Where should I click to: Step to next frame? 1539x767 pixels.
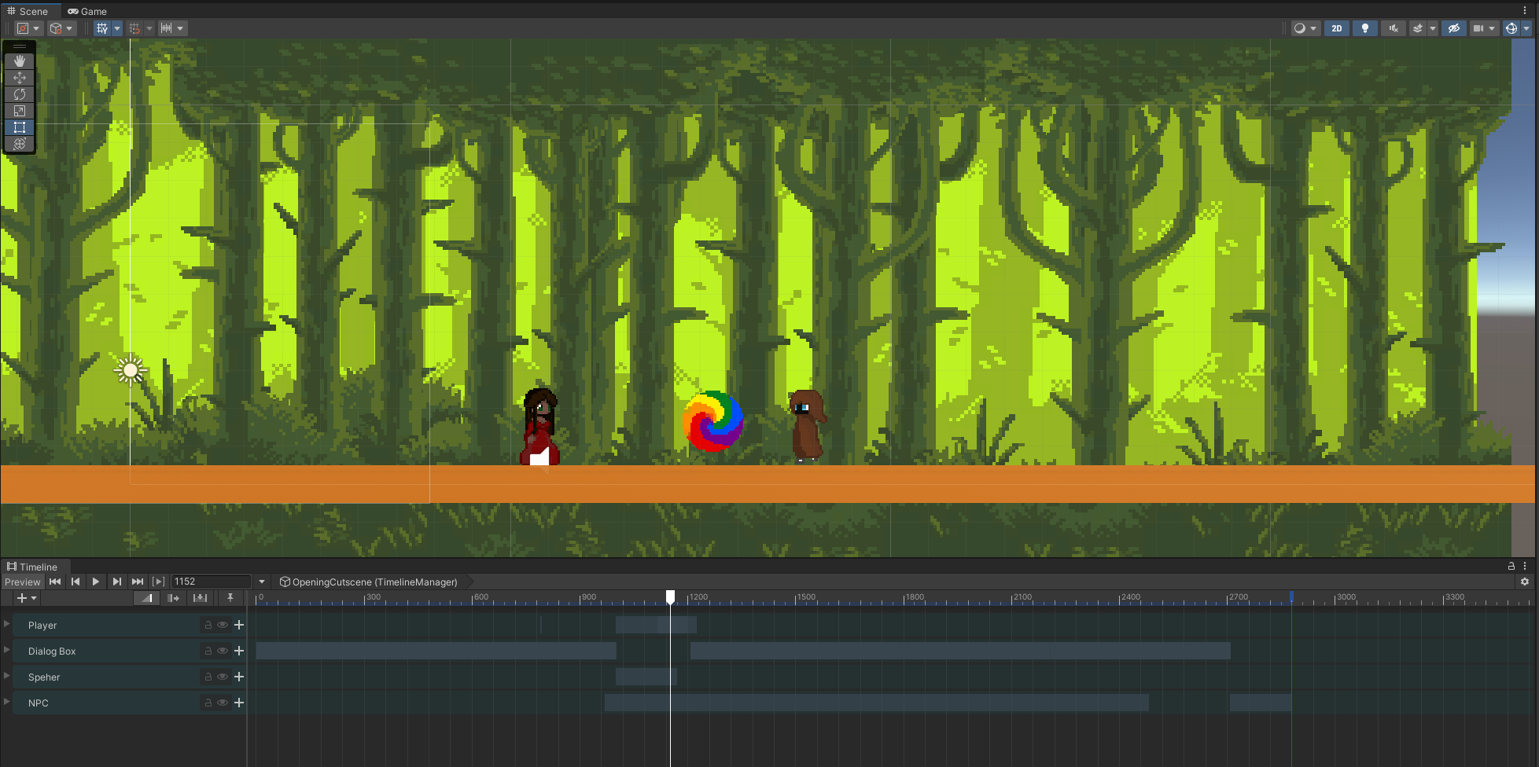click(x=117, y=582)
